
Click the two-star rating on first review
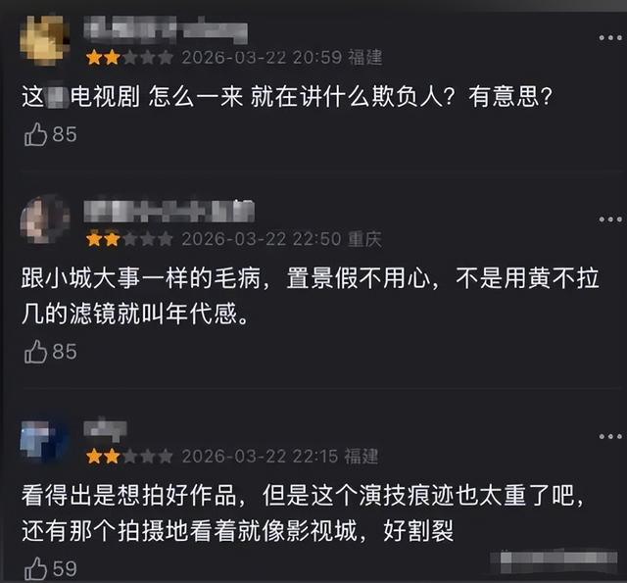[x=130, y=58]
